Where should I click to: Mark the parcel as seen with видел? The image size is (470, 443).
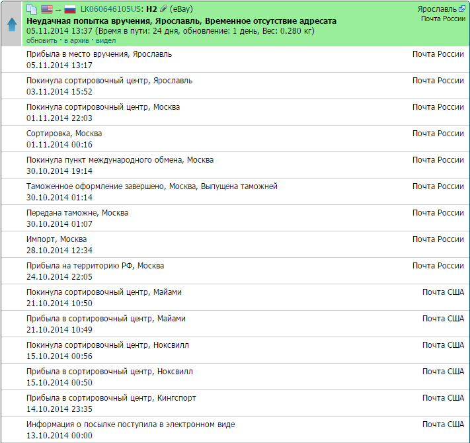[x=106, y=40]
